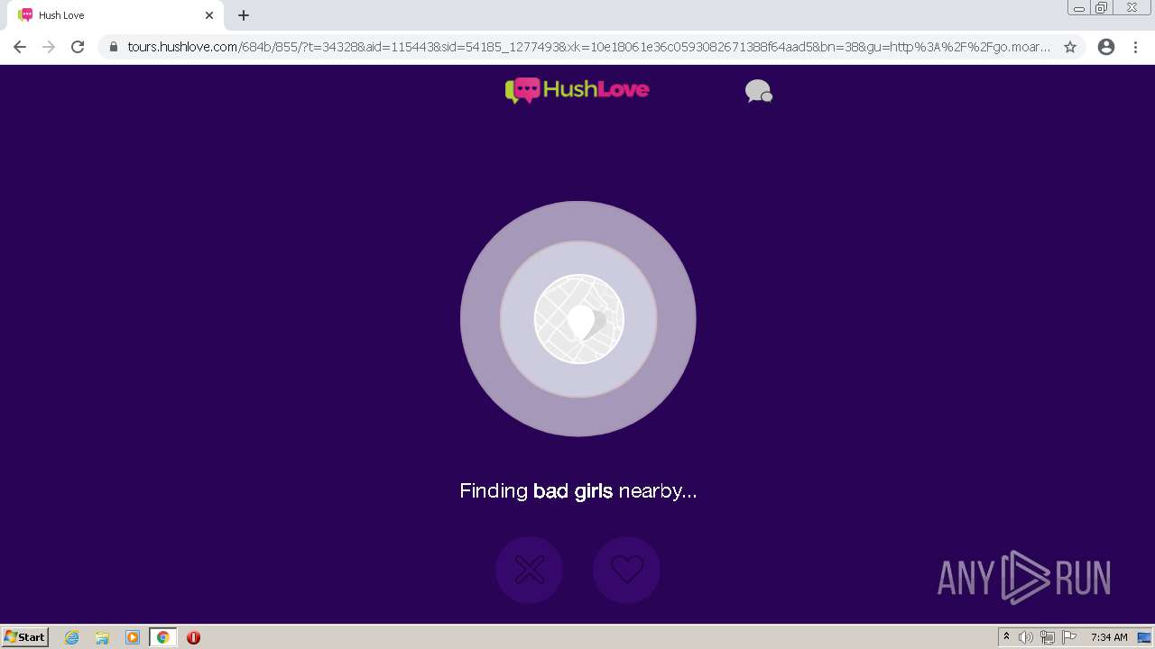1155x649 pixels.
Task: Open the Chrome profile menu
Action: click(x=1106, y=47)
